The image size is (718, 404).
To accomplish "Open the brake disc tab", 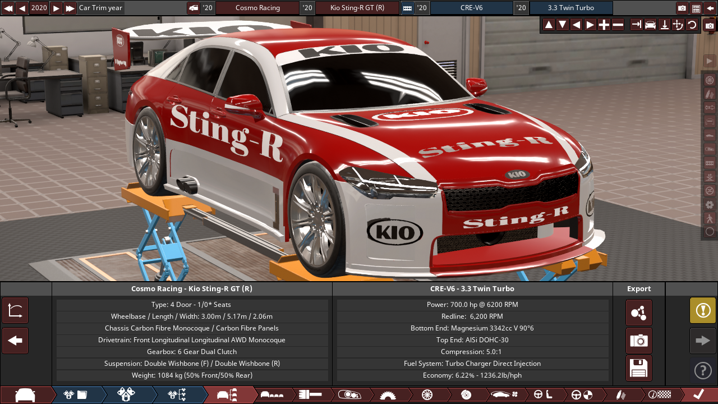I will [466, 395].
